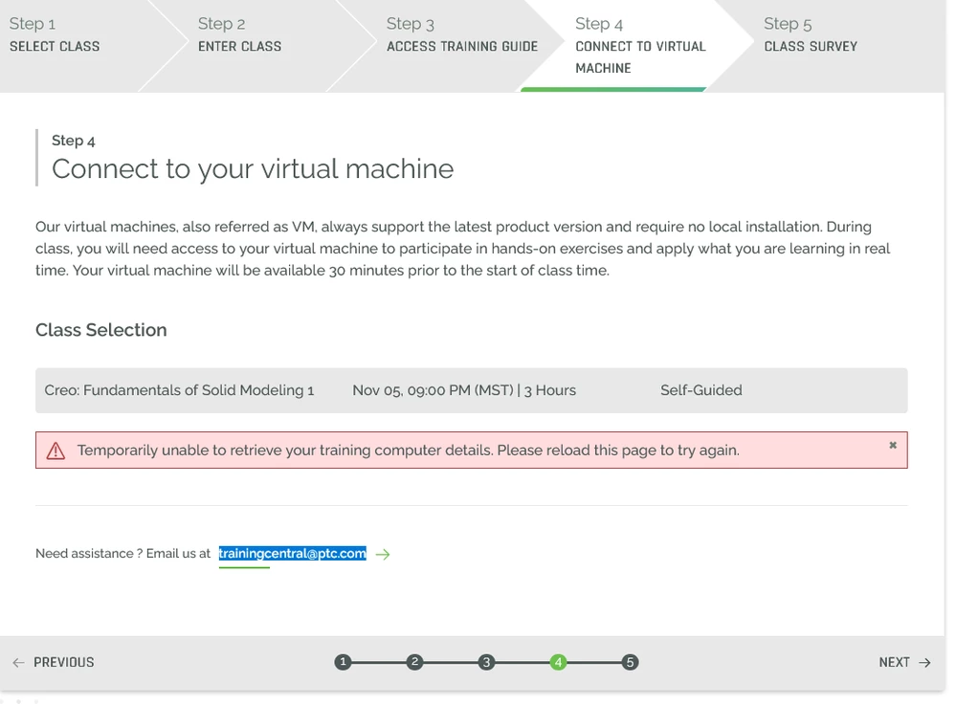Click the 'Need assistance ? Email us at' text

pyautogui.click(x=122, y=554)
